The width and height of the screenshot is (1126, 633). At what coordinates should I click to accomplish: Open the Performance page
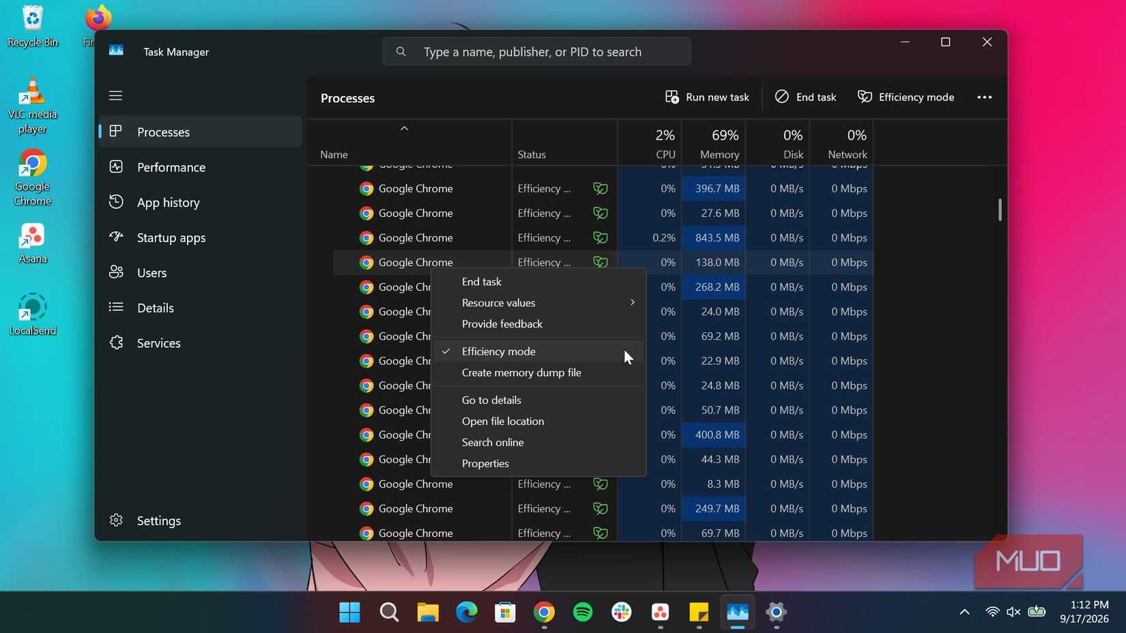tap(200, 167)
